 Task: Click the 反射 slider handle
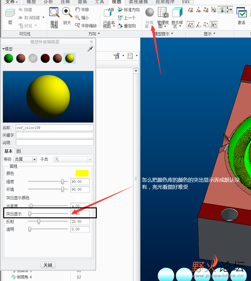click(39, 222)
